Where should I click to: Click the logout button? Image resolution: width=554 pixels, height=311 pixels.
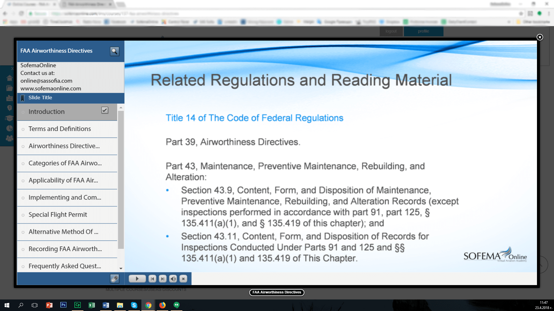point(391,31)
